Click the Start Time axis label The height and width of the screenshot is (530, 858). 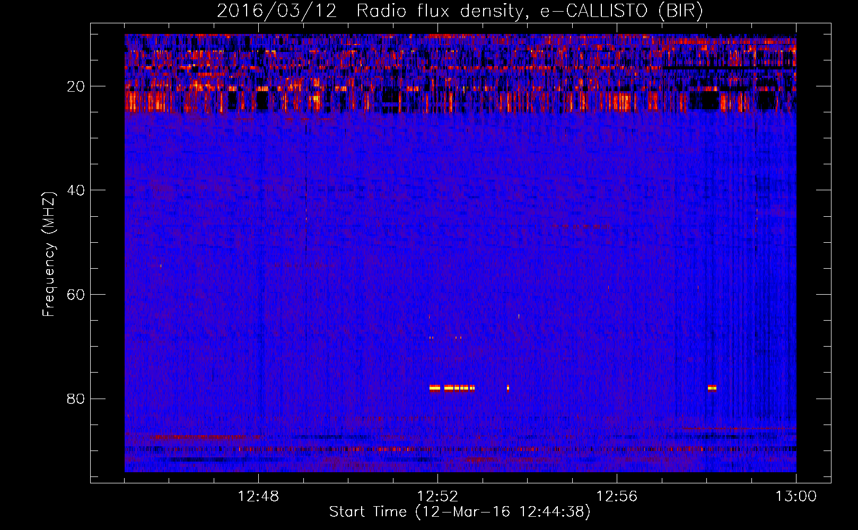pyautogui.click(x=460, y=512)
